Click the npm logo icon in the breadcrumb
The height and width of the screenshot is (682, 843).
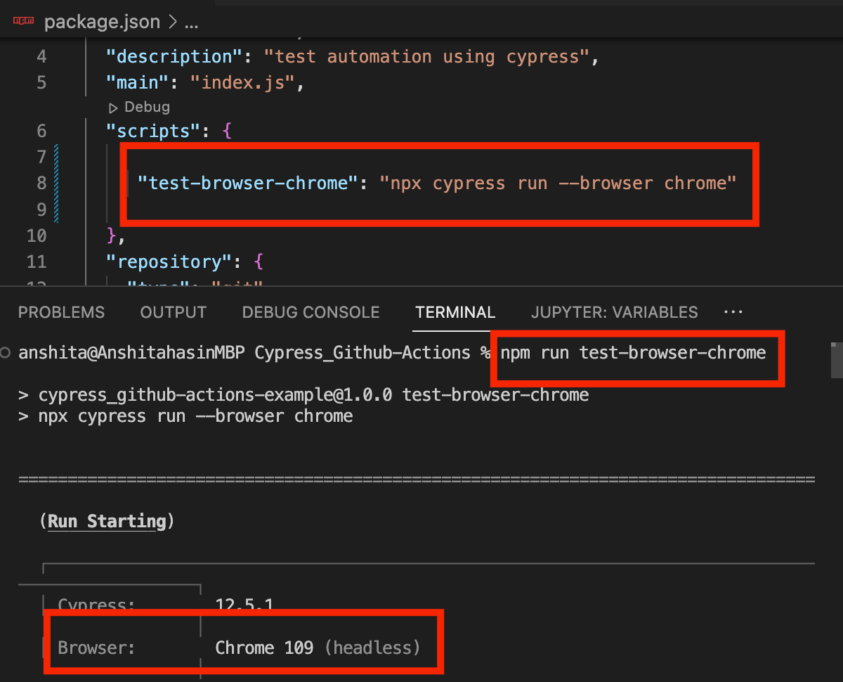(22, 20)
